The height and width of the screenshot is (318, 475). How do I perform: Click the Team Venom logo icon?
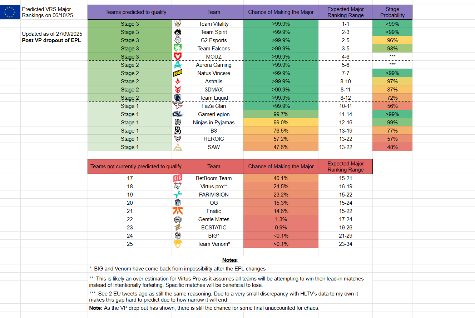(x=178, y=244)
